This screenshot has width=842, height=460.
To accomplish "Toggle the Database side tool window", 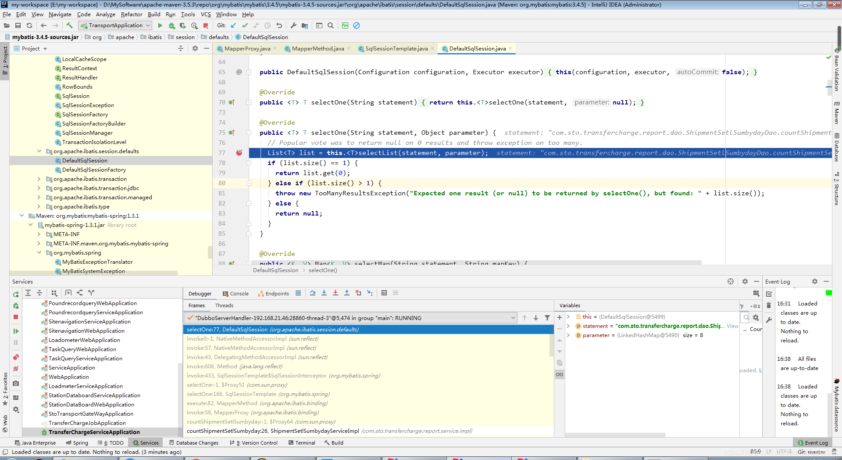I will [837, 147].
